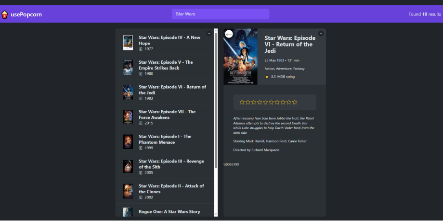Click the usePopcorn app title
The image size is (443, 221).
point(26,14)
